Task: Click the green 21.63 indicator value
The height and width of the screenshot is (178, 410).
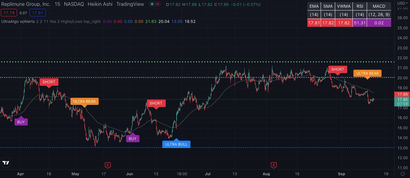Action: coord(150,21)
